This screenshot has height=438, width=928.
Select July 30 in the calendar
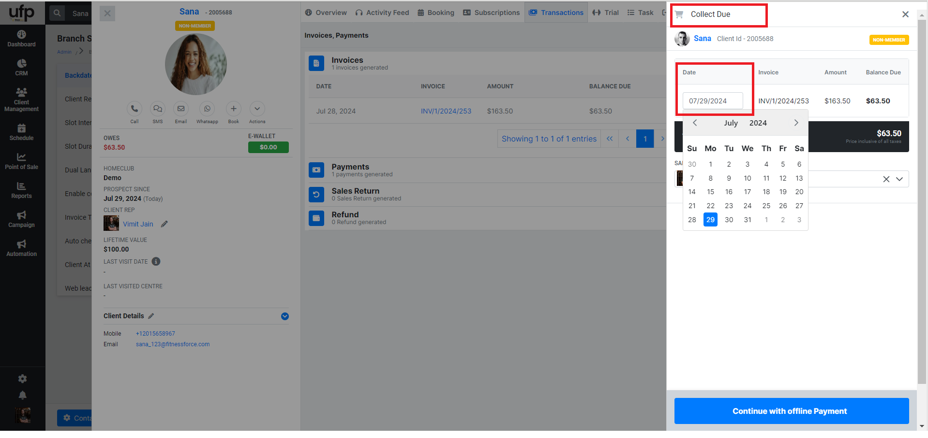point(729,220)
